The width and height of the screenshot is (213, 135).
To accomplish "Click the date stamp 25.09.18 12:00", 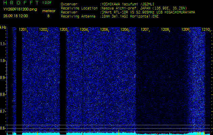I will [x=16, y=16].
